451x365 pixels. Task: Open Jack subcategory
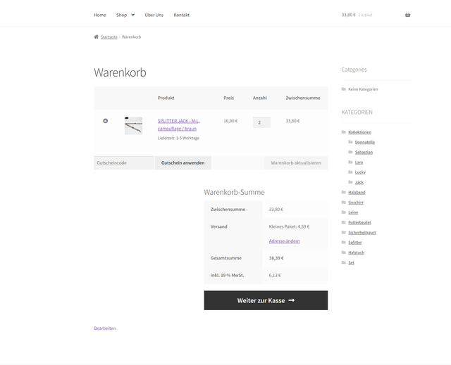click(359, 183)
